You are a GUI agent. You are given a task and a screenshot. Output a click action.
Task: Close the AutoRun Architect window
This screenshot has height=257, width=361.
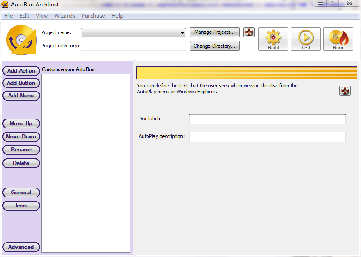[x=349, y=3]
